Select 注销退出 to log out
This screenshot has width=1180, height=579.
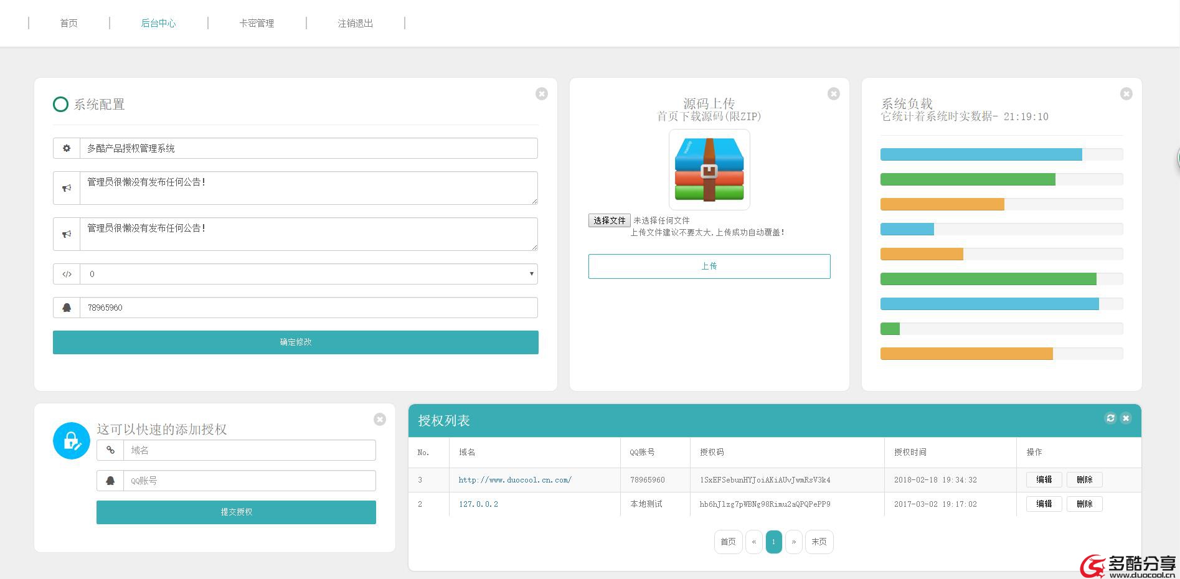click(355, 23)
